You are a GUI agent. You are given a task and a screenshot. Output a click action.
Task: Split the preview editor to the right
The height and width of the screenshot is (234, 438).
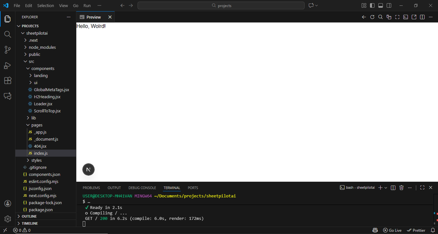point(422,17)
